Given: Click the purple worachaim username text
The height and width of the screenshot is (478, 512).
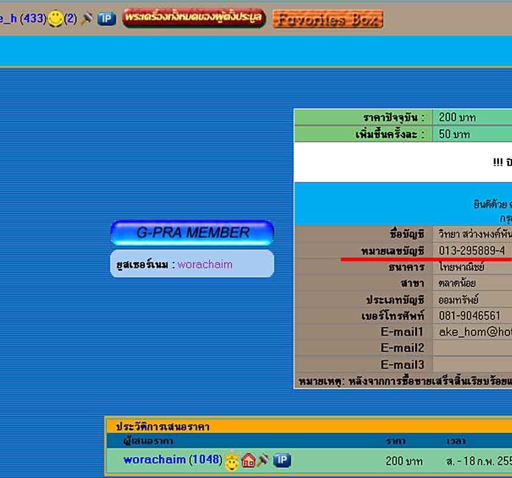Looking at the screenshot, I should point(205,264).
